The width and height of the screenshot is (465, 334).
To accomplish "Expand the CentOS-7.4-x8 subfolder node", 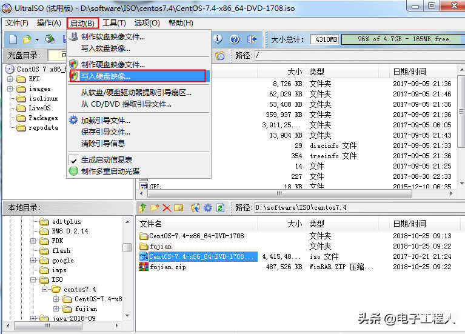I will 56,299.
